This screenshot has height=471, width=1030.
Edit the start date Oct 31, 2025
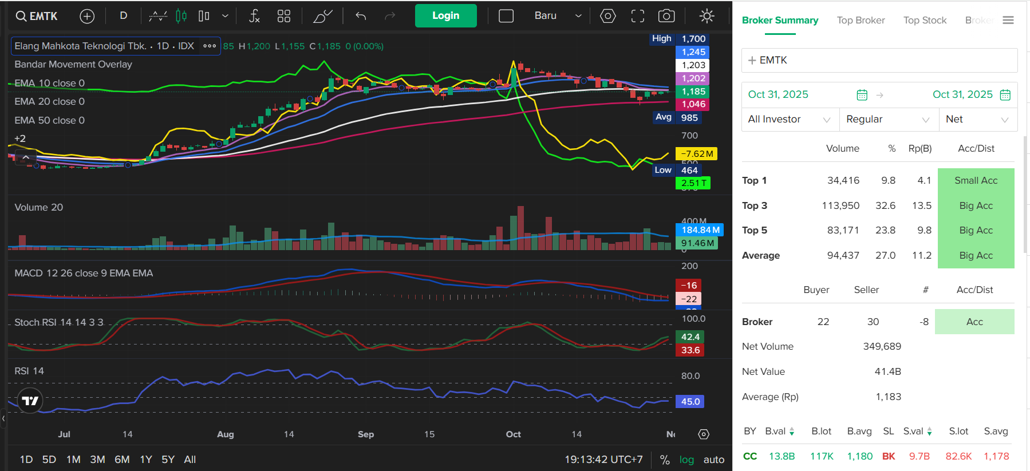(x=778, y=95)
